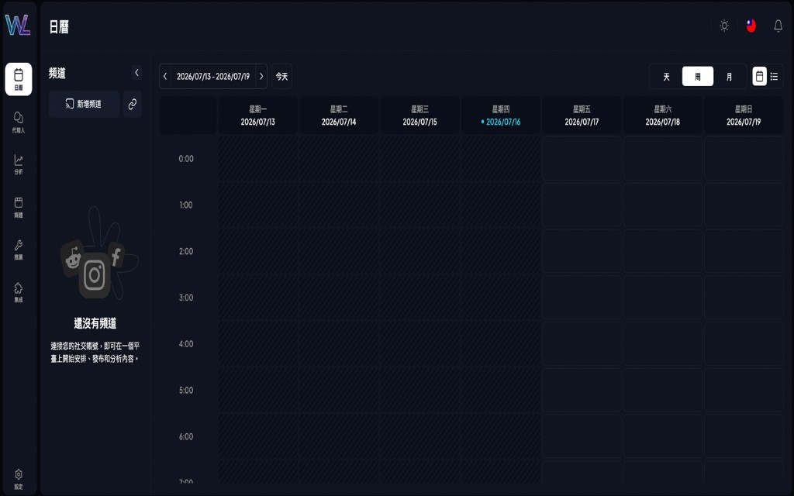This screenshot has width=794, height=496.
Task: Open the 日曆 calendar sidebar item
Action: click(x=19, y=79)
